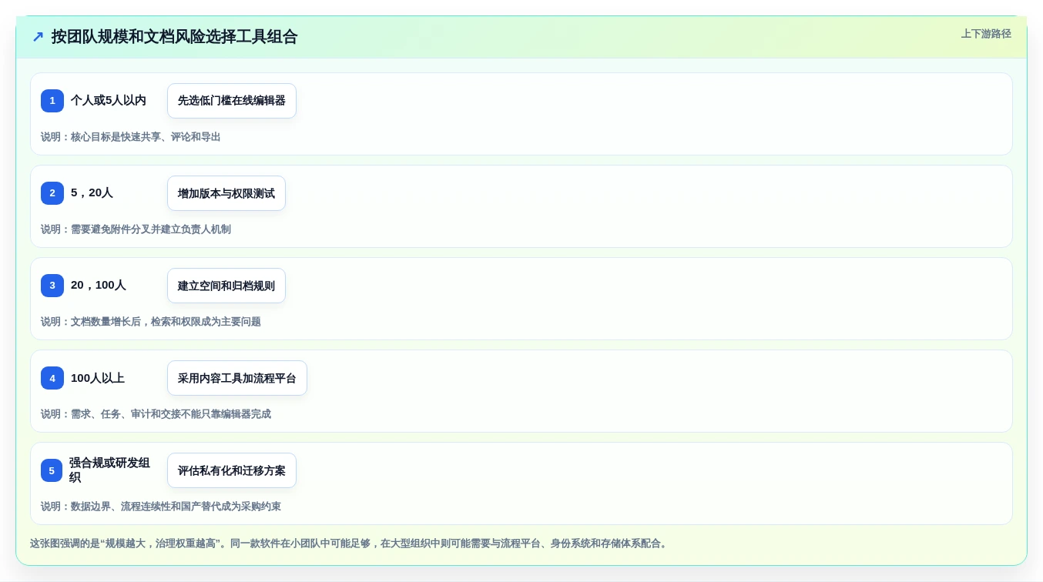Click the heading 按团队规模和文档风险选择工具组合
This screenshot has height=582, width=1043.
174,37
